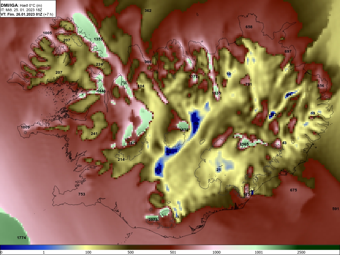Click the 21 value on the glacier

tap(219, 170)
